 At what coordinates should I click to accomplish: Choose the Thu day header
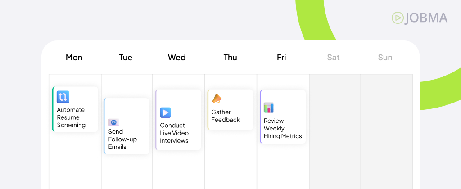[230, 57]
